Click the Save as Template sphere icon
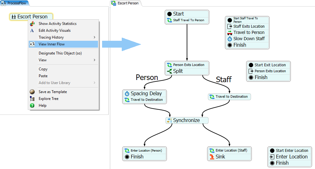The width and height of the screenshot is (315, 169). click(x=32, y=92)
